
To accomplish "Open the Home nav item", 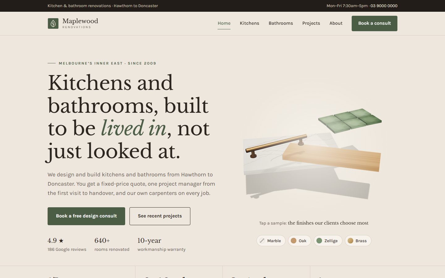I will (x=224, y=23).
